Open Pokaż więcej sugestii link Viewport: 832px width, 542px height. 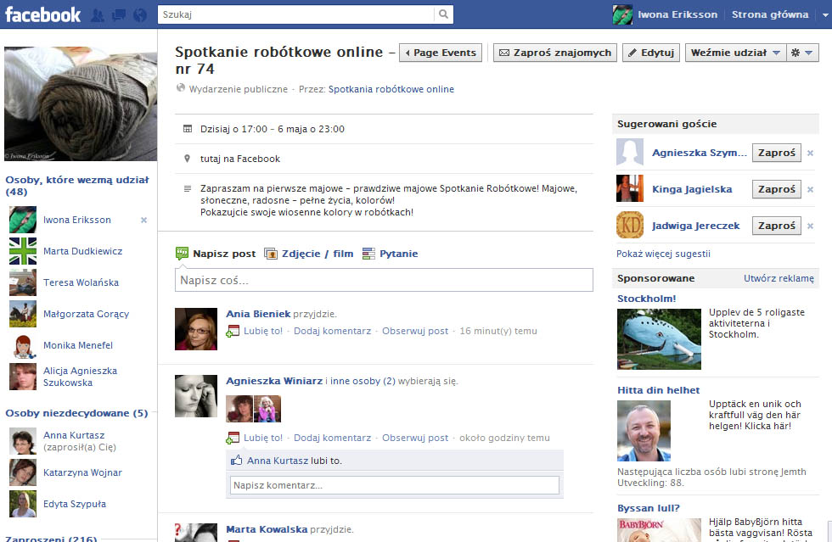tap(663, 254)
